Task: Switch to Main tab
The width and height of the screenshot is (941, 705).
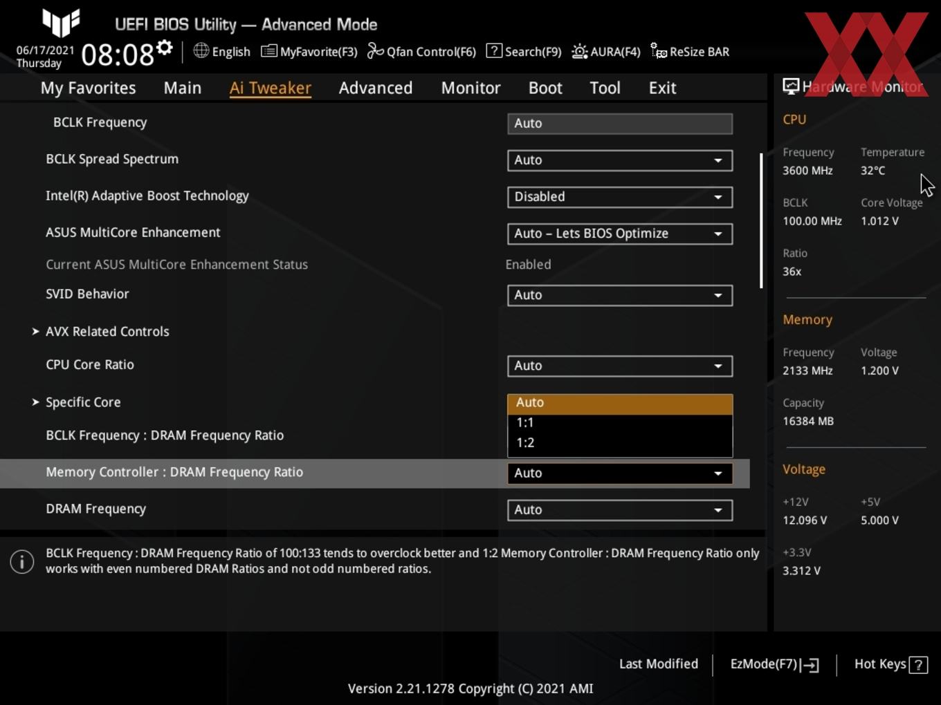Action: tap(183, 88)
